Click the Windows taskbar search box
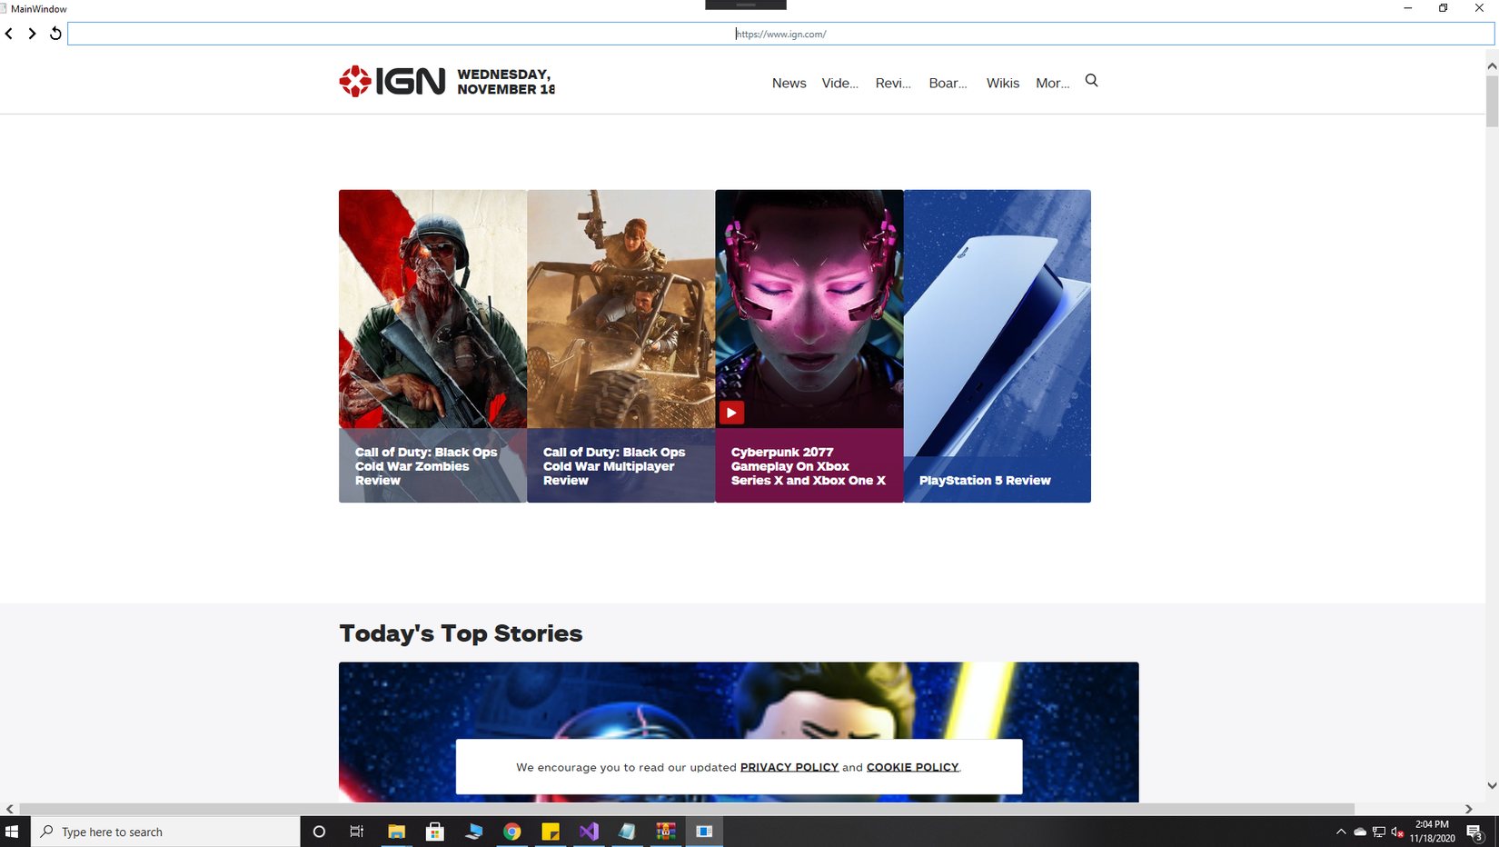Viewport: 1499px width, 847px height. pos(166,832)
